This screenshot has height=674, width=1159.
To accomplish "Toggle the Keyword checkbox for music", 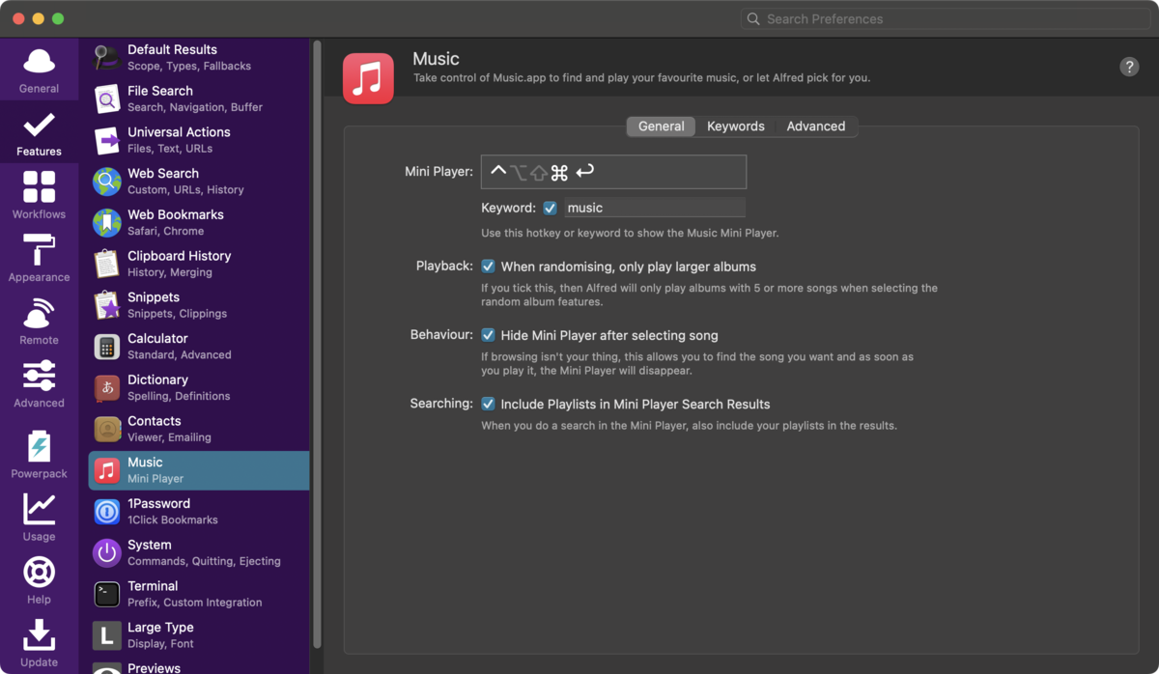I will [550, 208].
